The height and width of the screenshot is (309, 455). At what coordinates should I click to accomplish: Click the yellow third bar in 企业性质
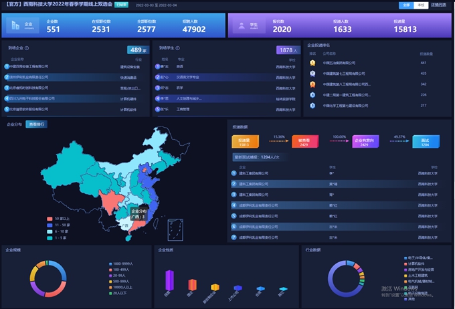(215, 287)
